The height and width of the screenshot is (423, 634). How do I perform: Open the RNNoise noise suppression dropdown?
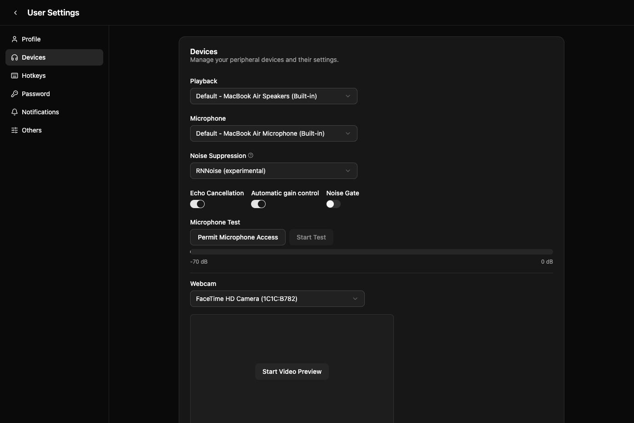click(x=274, y=171)
